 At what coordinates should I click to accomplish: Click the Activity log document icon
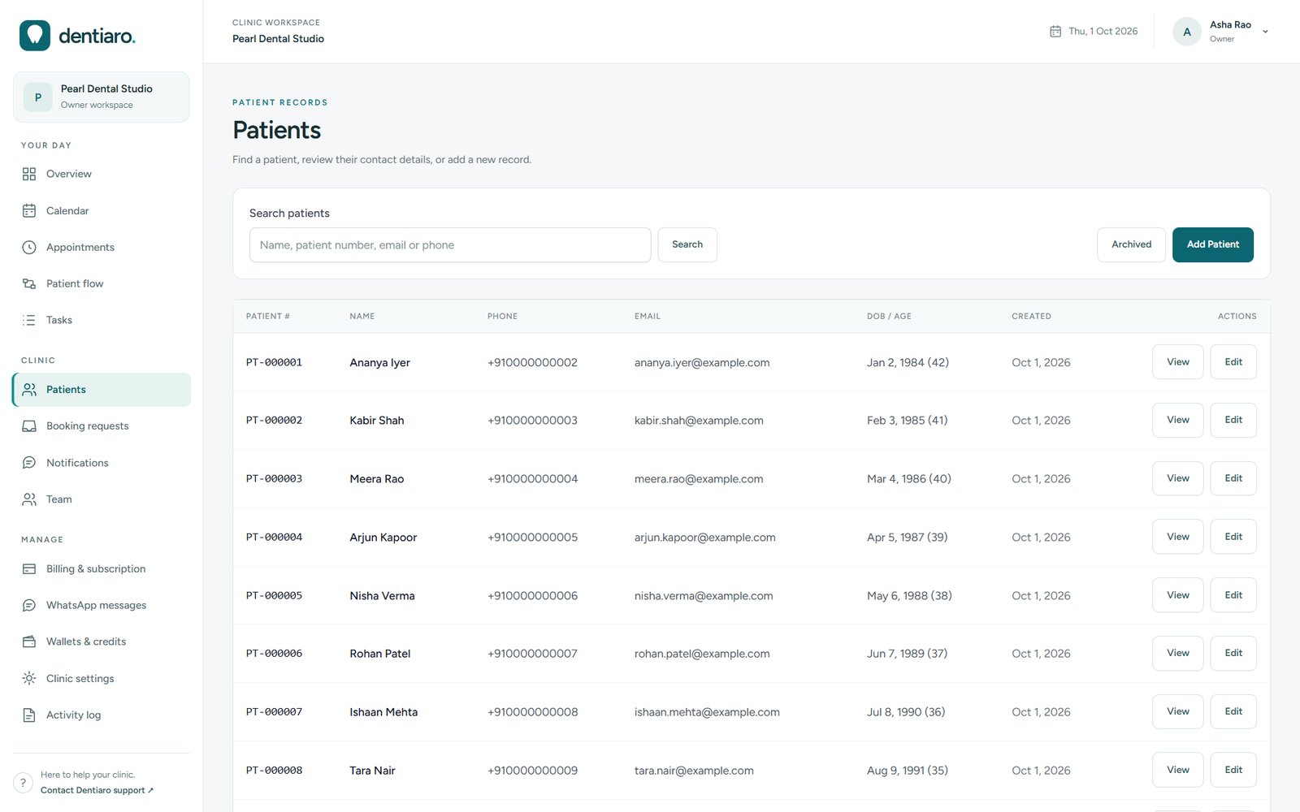tap(29, 715)
